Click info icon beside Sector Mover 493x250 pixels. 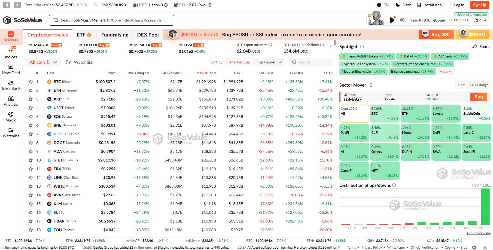click(371, 85)
